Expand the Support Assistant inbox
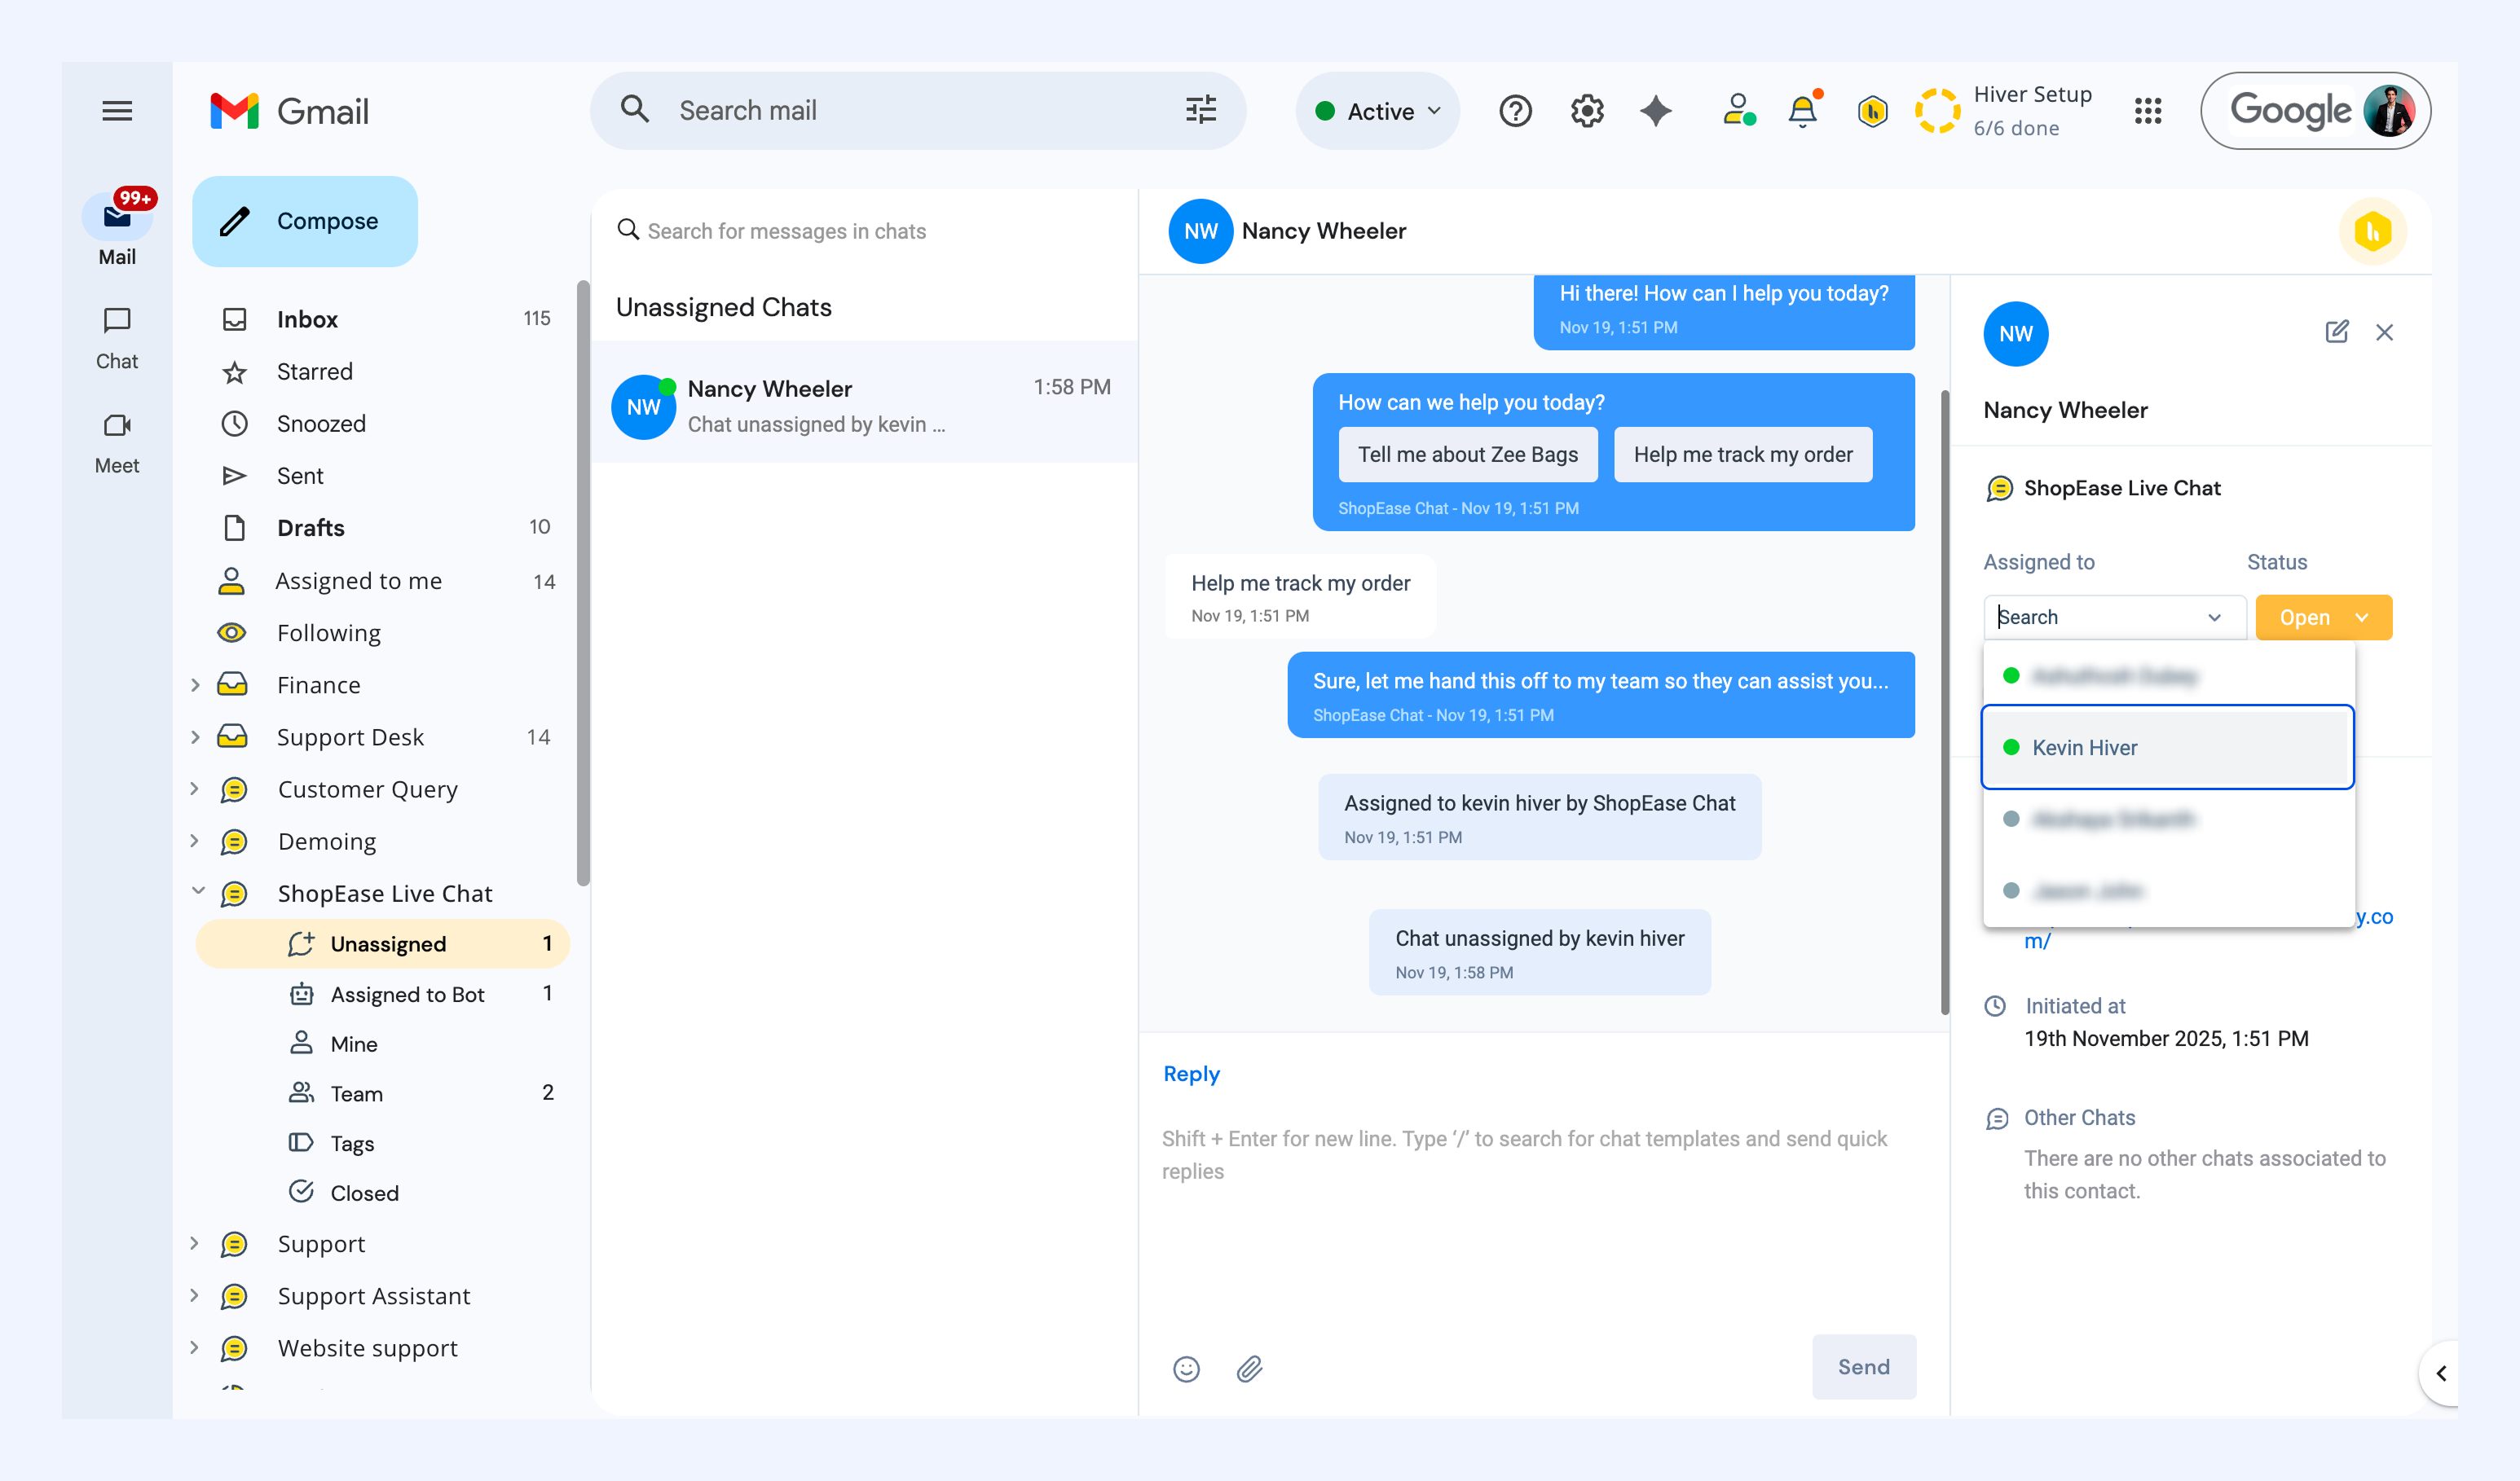 pos(195,1295)
